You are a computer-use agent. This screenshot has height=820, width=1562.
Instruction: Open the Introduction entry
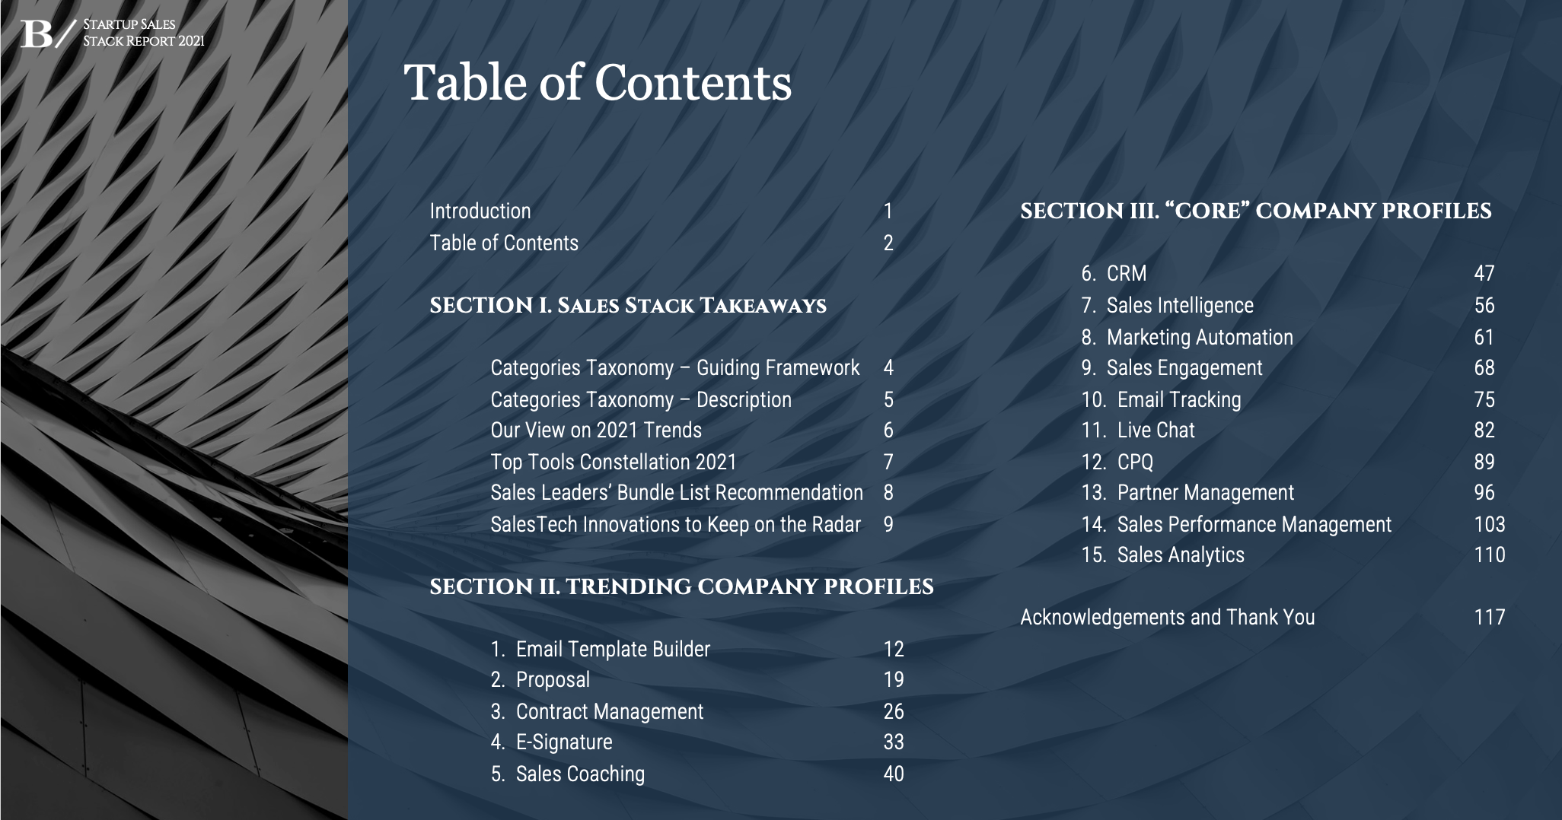(x=480, y=211)
